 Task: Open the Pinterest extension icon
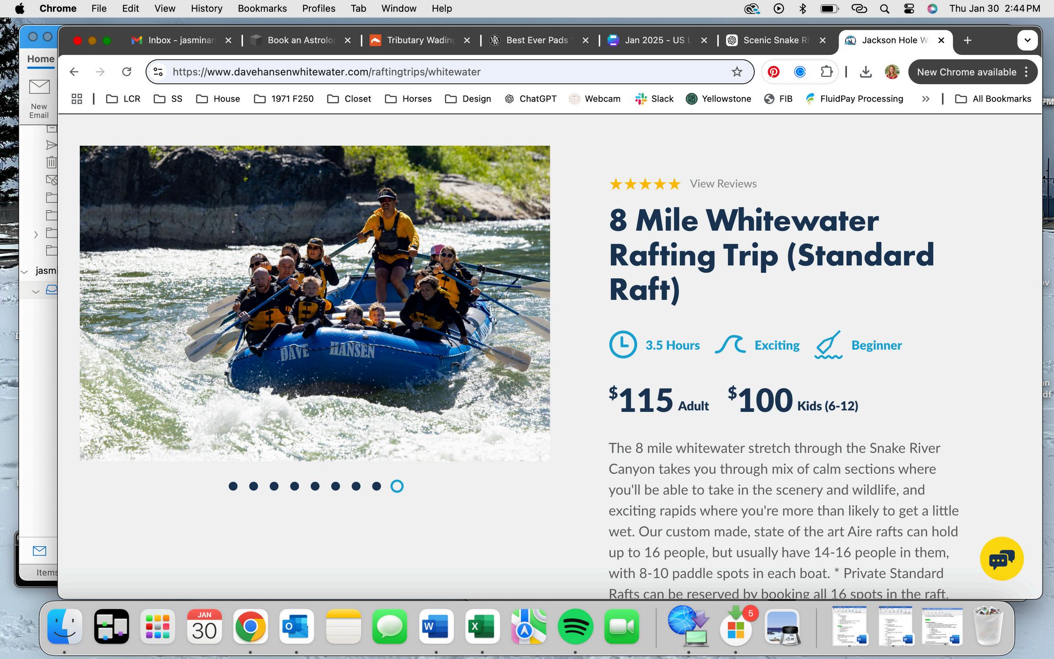[774, 72]
